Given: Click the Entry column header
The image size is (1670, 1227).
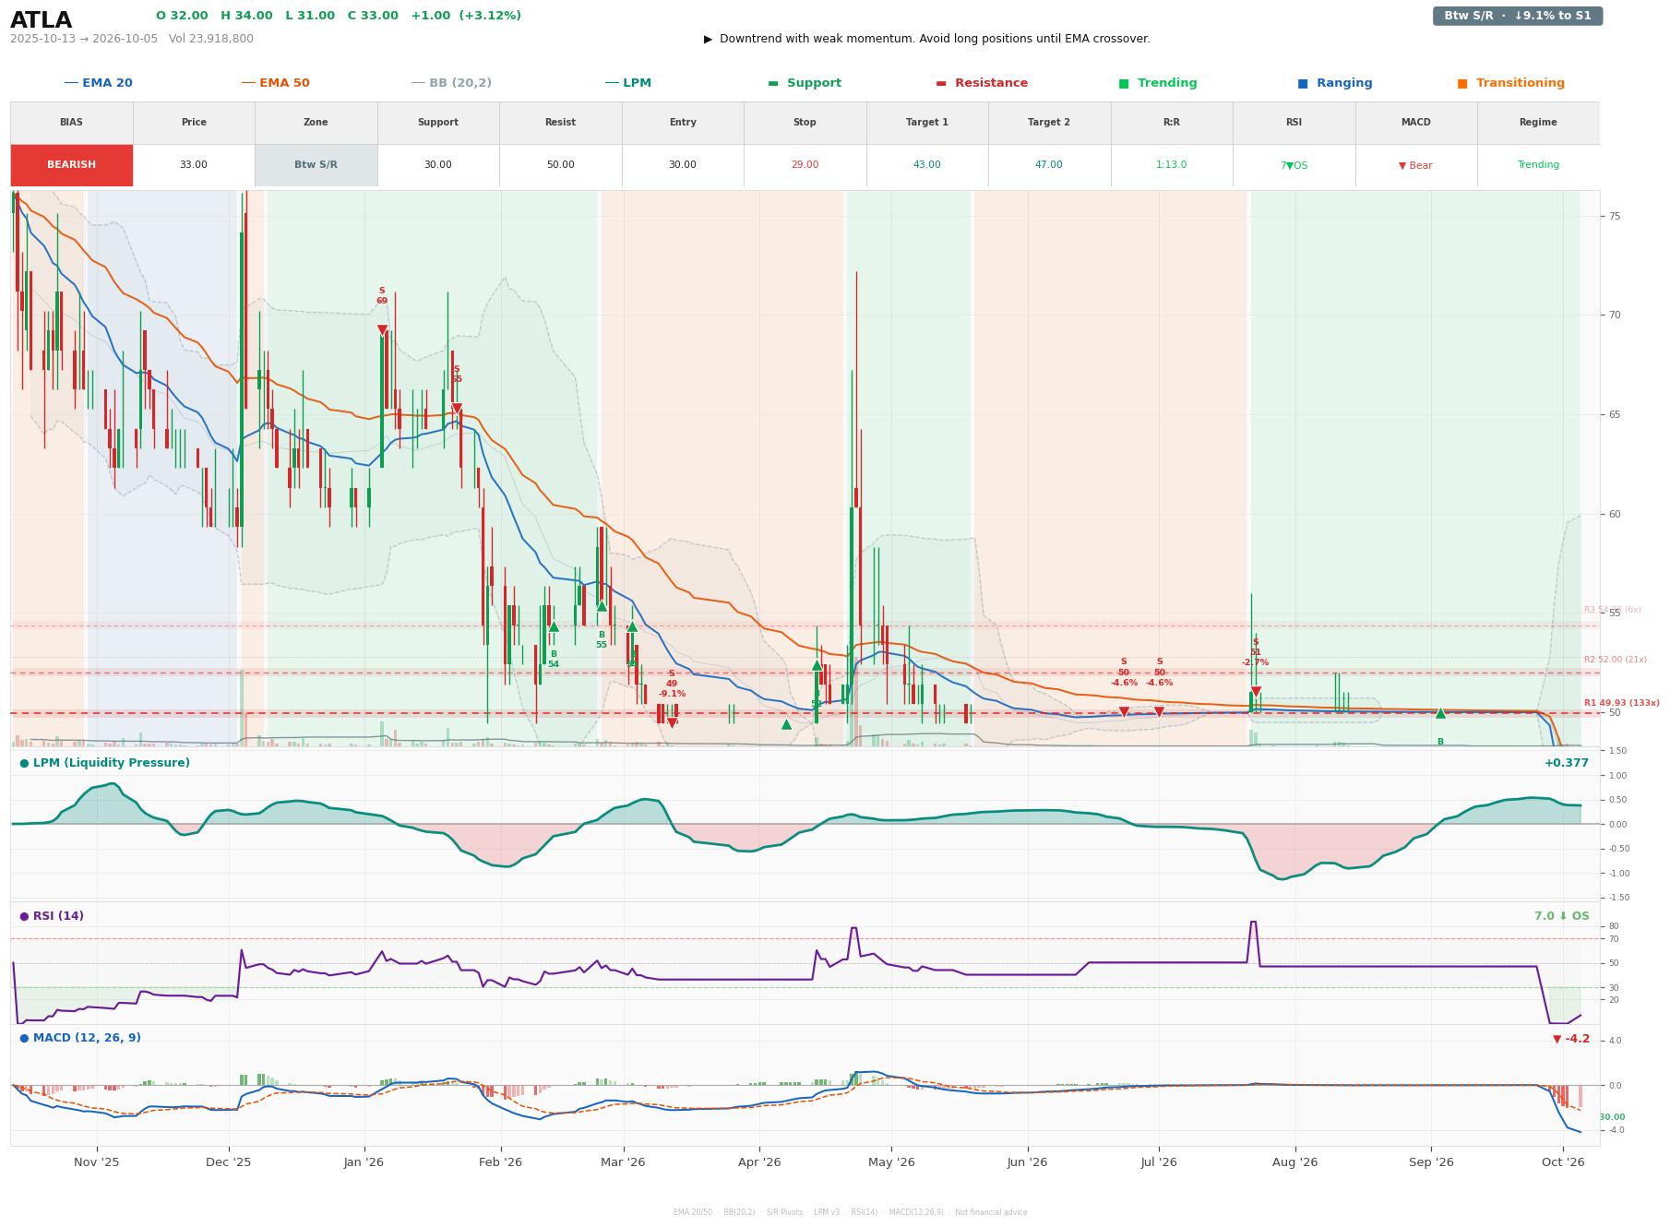Looking at the screenshot, I should click(683, 122).
